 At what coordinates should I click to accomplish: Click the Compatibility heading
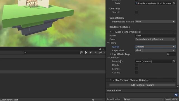pyautogui.click(x=117, y=18)
